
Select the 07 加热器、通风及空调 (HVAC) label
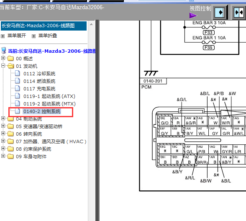51,141
